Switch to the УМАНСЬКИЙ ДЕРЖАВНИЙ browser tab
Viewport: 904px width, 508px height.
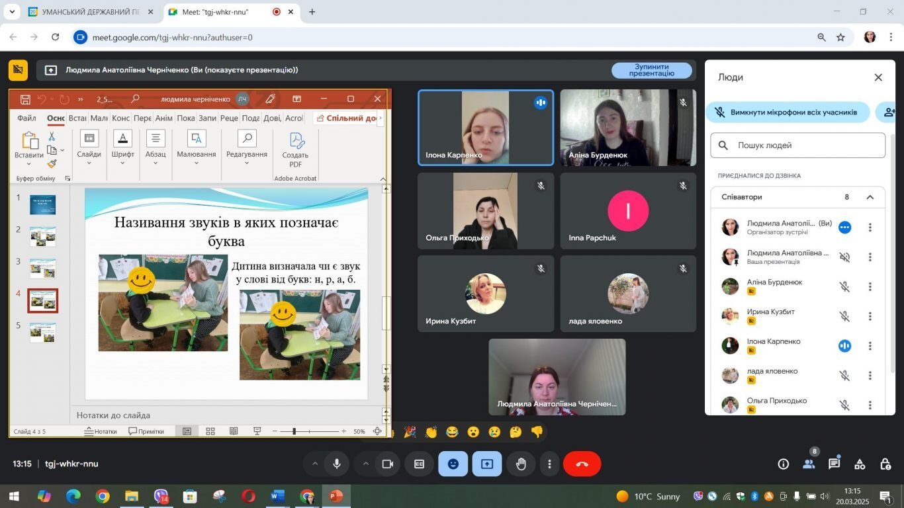click(90, 12)
